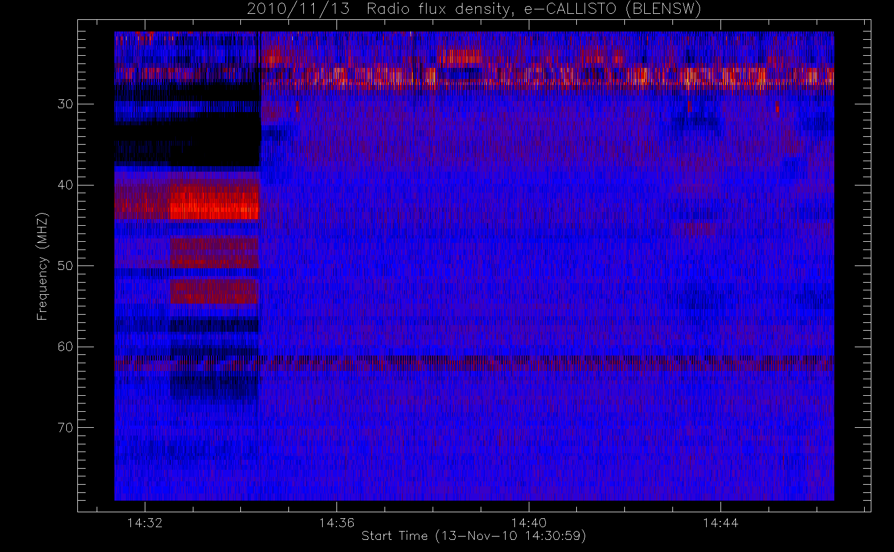Viewport: 894px width, 552px height.
Task: Click the plot title '2010/11/13 Radio flux density, e-CALLISTO (BLENSW)'
Action: (474, 9)
